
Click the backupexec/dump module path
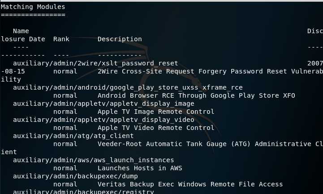pos(75,177)
